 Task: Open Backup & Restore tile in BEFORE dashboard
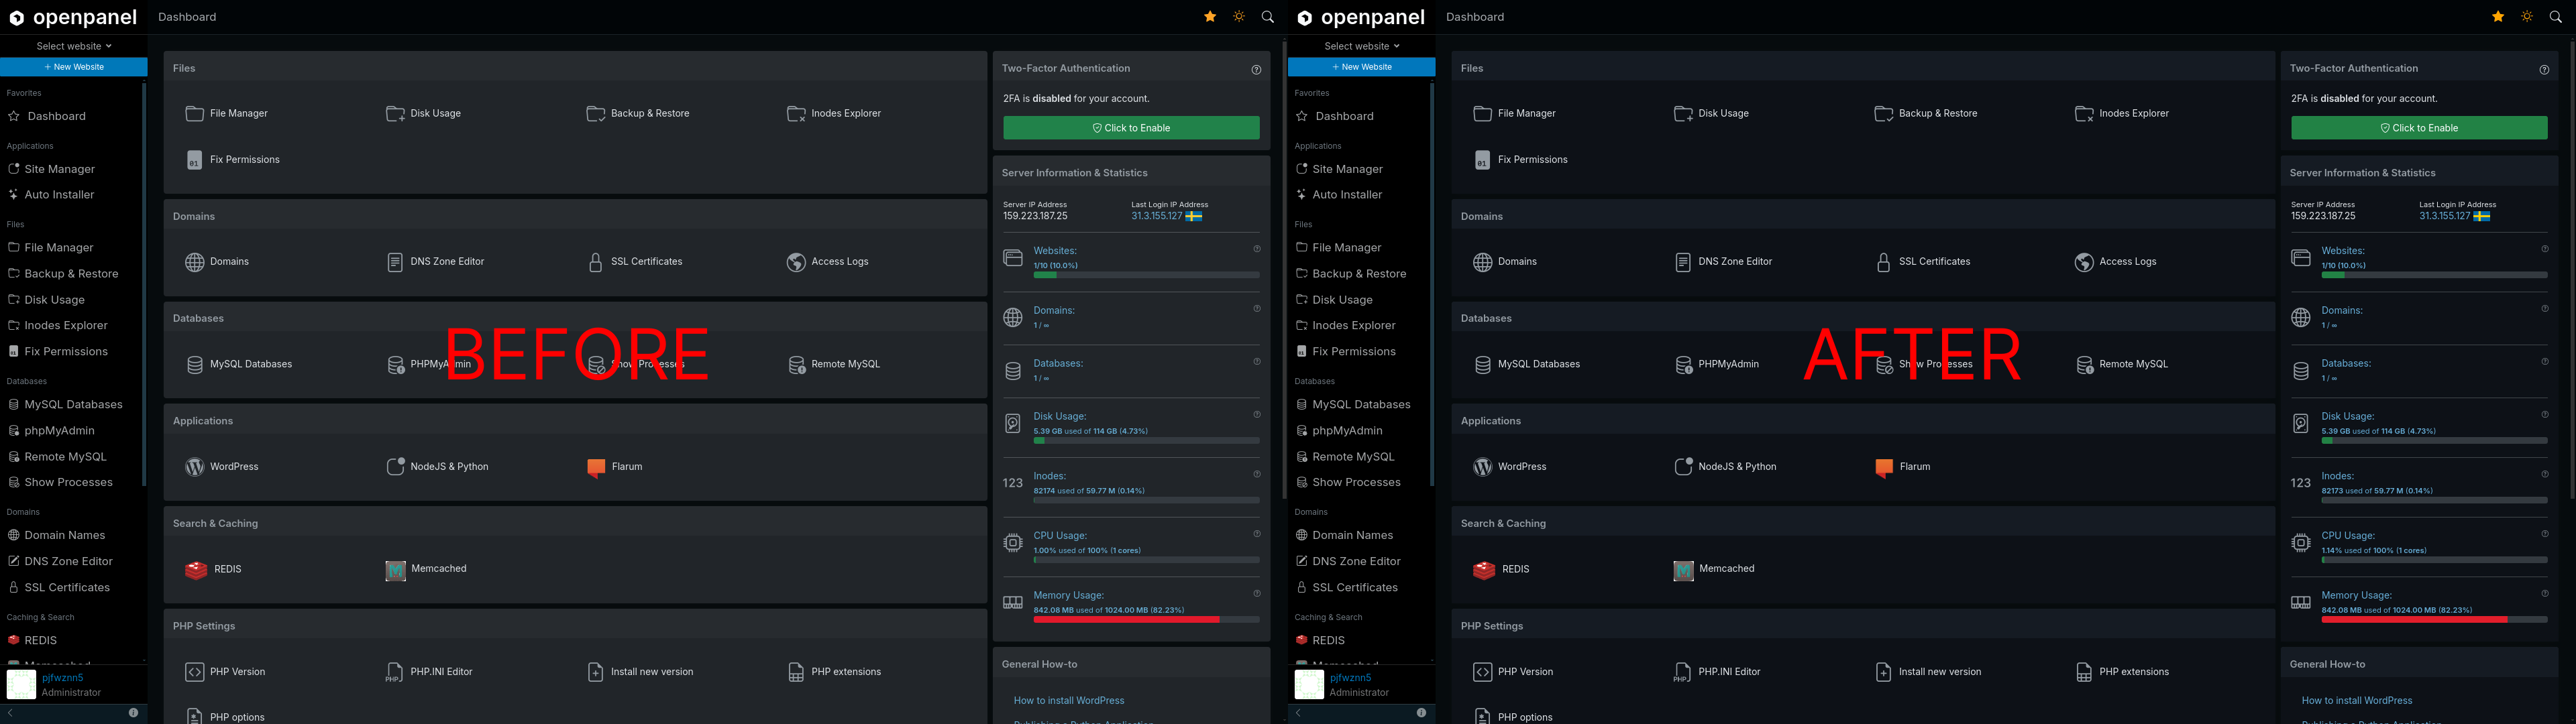[637, 113]
